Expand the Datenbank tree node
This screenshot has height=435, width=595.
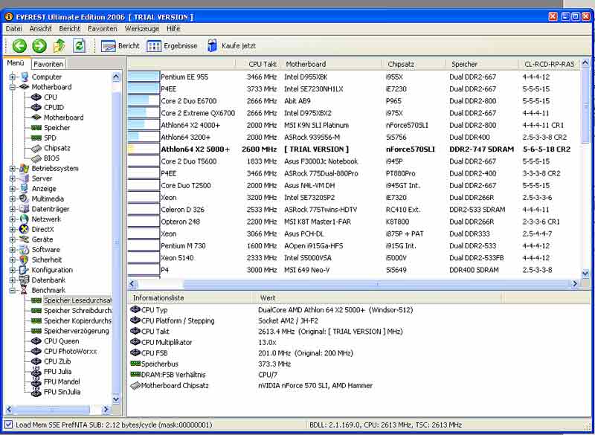13,280
